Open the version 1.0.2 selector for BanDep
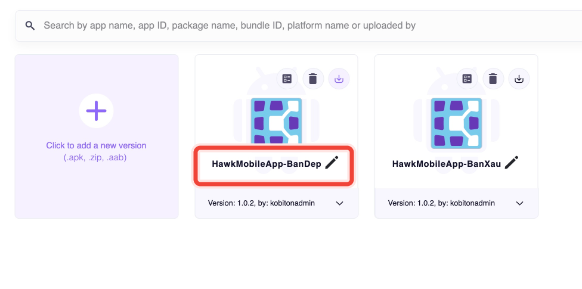 tap(261, 203)
